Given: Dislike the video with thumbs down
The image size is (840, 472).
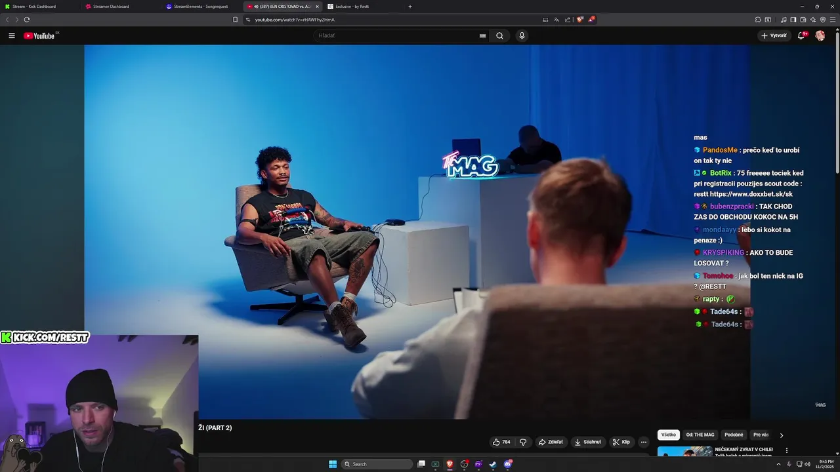Looking at the screenshot, I should (523, 442).
